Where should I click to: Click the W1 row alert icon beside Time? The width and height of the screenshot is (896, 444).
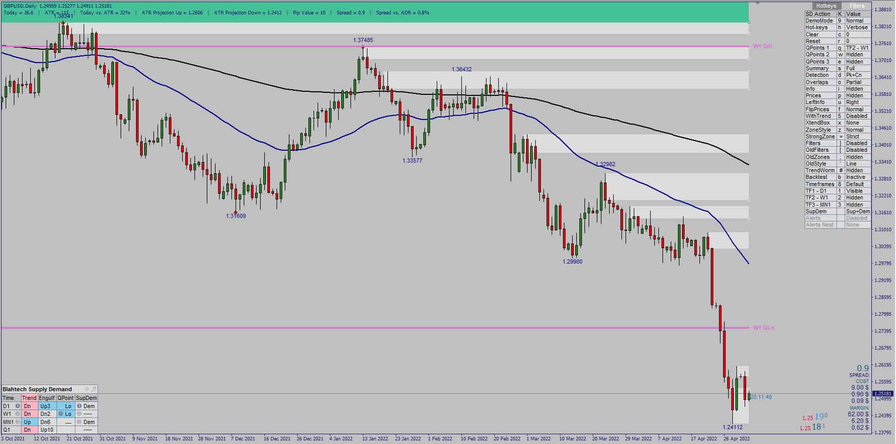click(x=17, y=413)
